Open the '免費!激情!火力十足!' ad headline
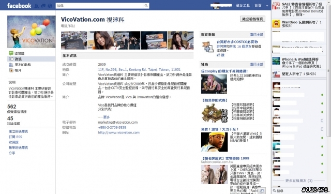 click(x=220, y=129)
